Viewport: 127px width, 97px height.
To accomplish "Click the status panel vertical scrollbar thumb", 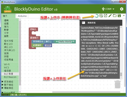I will tap(121, 74).
